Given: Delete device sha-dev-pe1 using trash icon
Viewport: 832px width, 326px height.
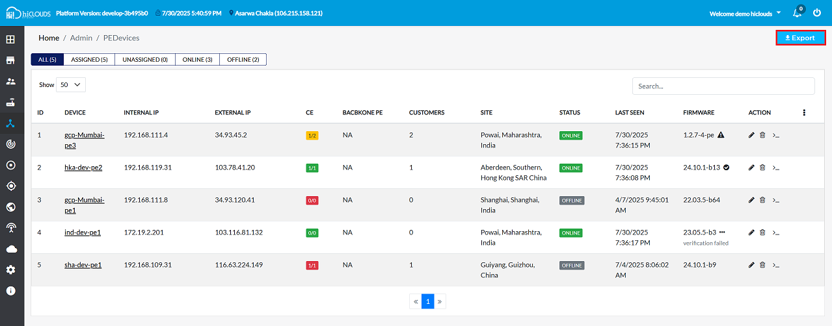Looking at the screenshot, I should click(762, 265).
